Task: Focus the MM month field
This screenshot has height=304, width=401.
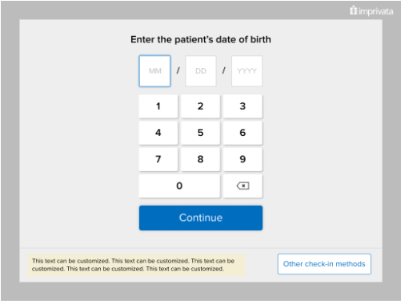Action: (154, 71)
